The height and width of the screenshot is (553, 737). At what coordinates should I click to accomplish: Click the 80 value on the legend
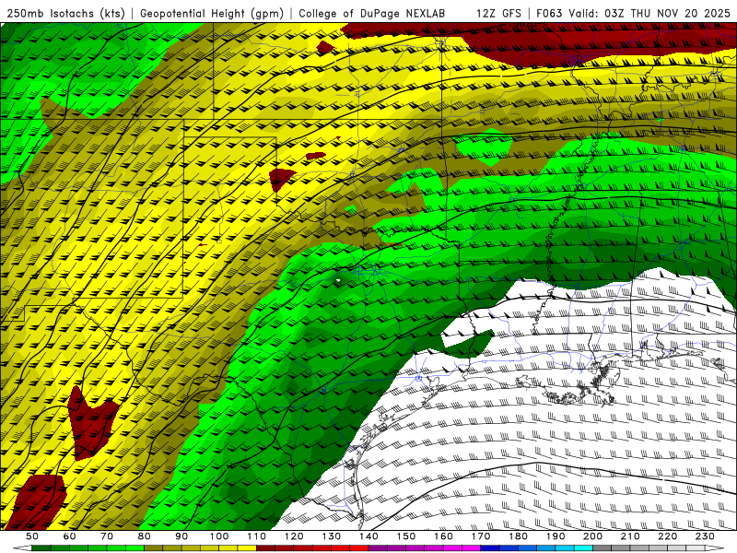(145, 536)
